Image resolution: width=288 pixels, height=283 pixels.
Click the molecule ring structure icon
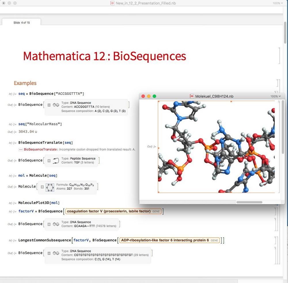pos(50,187)
